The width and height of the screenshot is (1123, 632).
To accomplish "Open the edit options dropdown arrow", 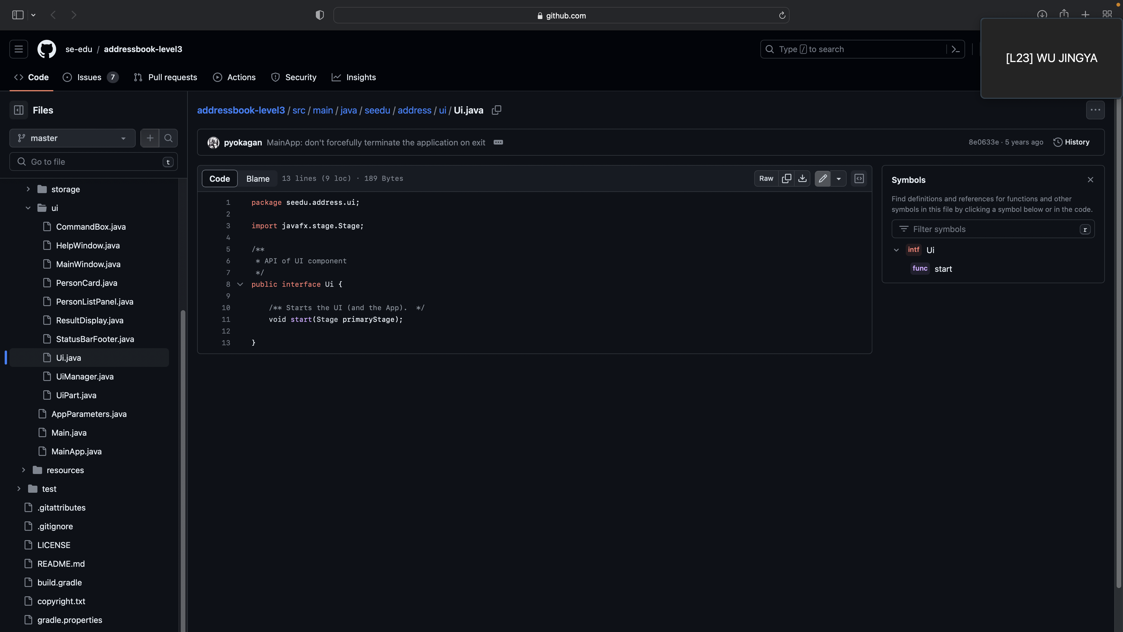I will pos(838,178).
